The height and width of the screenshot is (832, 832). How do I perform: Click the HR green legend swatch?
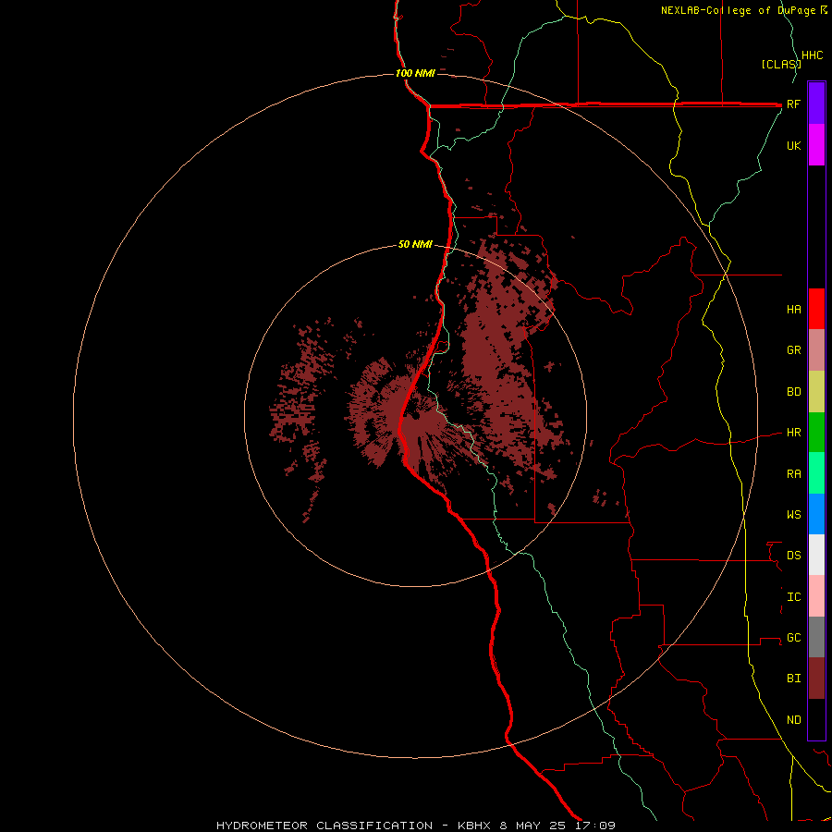[816, 433]
